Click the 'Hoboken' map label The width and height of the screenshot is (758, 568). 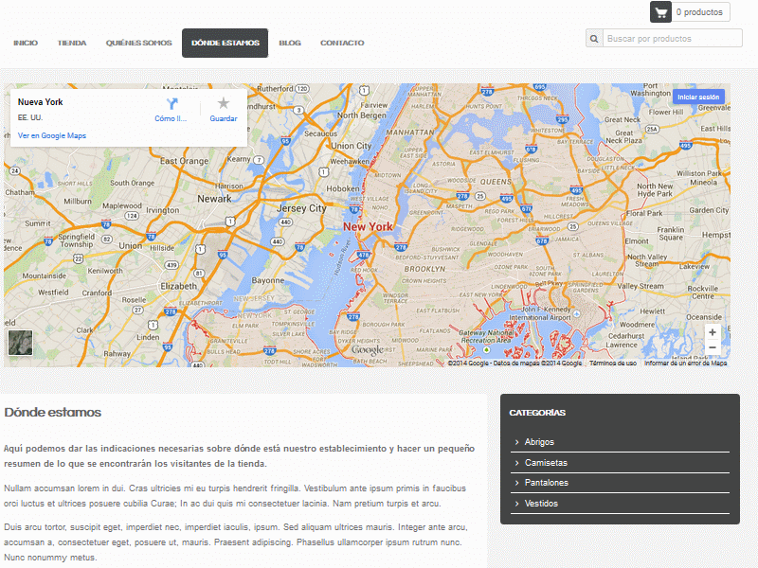pos(343,188)
